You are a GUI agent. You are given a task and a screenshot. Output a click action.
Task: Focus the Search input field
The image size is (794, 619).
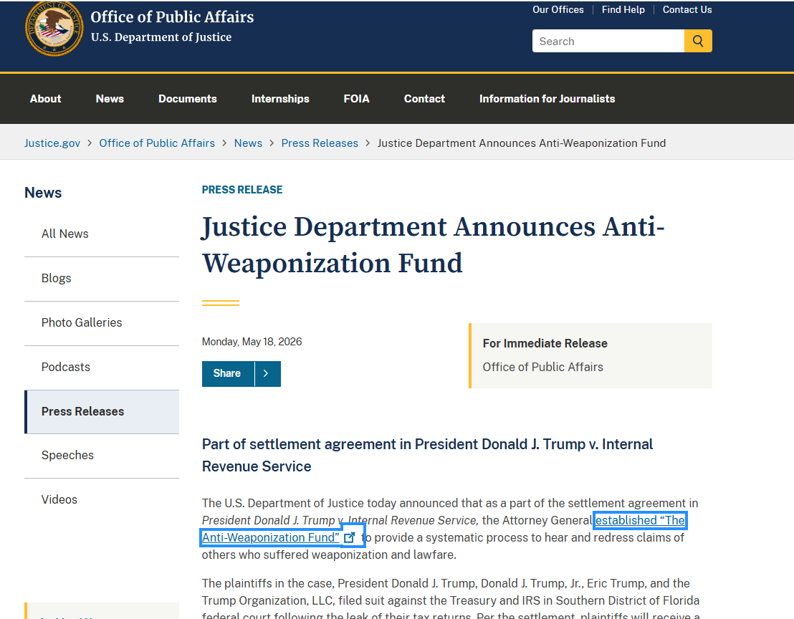608,41
